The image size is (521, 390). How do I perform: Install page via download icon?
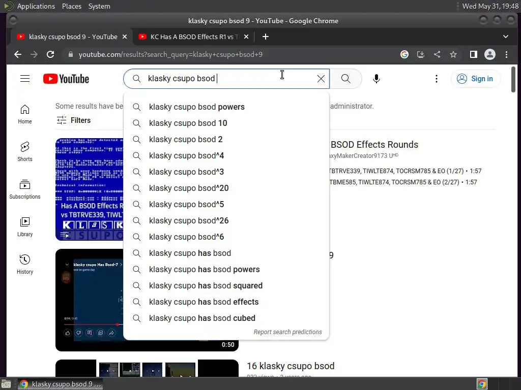tap(421, 54)
